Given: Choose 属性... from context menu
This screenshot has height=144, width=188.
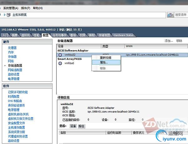Looking at the screenshot, I should (x=106, y=62).
